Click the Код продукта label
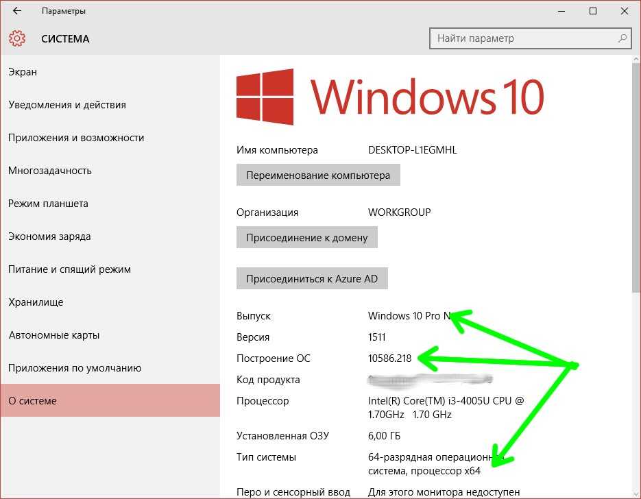The height and width of the screenshot is (499, 641). [268, 380]
